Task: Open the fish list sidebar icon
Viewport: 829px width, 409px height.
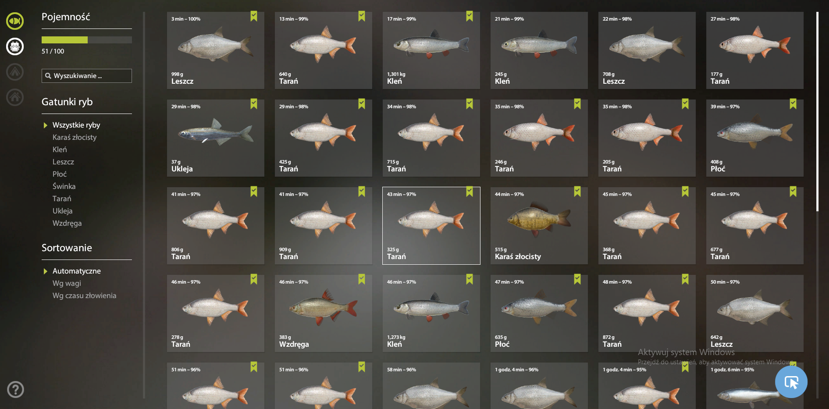Action: point(15,21)
